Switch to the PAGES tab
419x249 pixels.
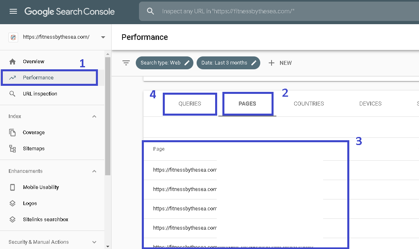(247, 104)
